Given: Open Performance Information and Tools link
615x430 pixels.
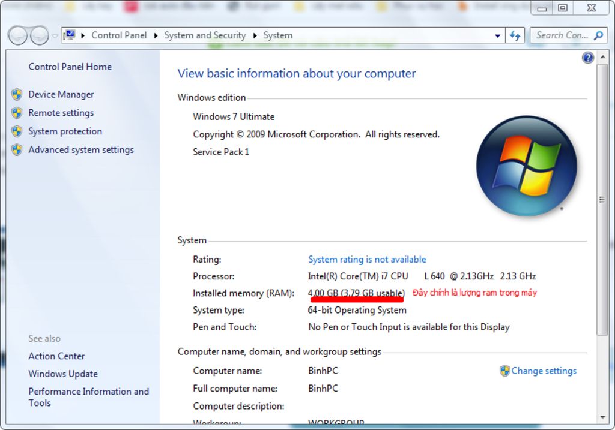Looking at the screenshot, I should 89,397.
